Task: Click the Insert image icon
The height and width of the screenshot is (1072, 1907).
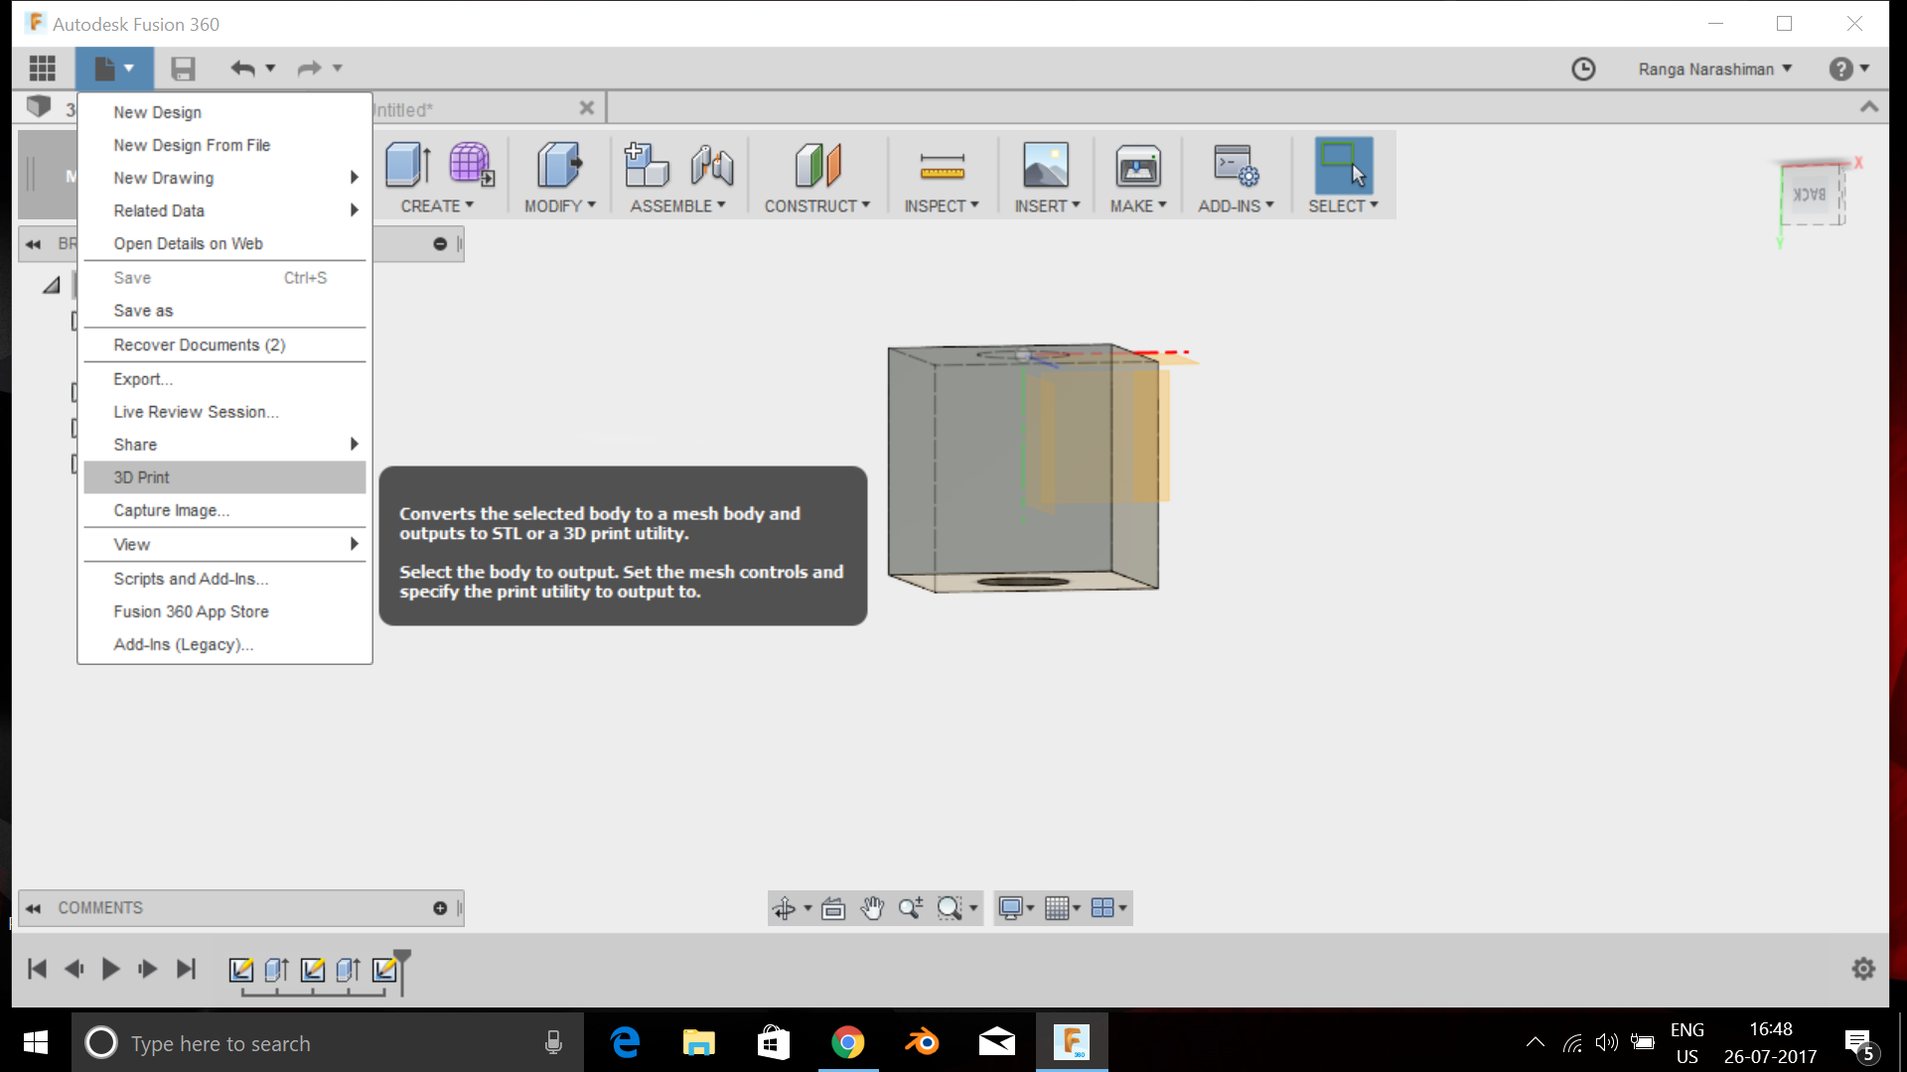Action: (x=1045, y=169)
